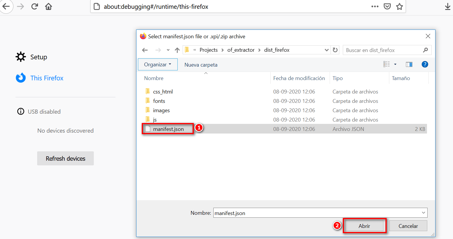Click Archivo JSON type cell
This screenshot has height=239, width=453.
(x=348, y=129)
